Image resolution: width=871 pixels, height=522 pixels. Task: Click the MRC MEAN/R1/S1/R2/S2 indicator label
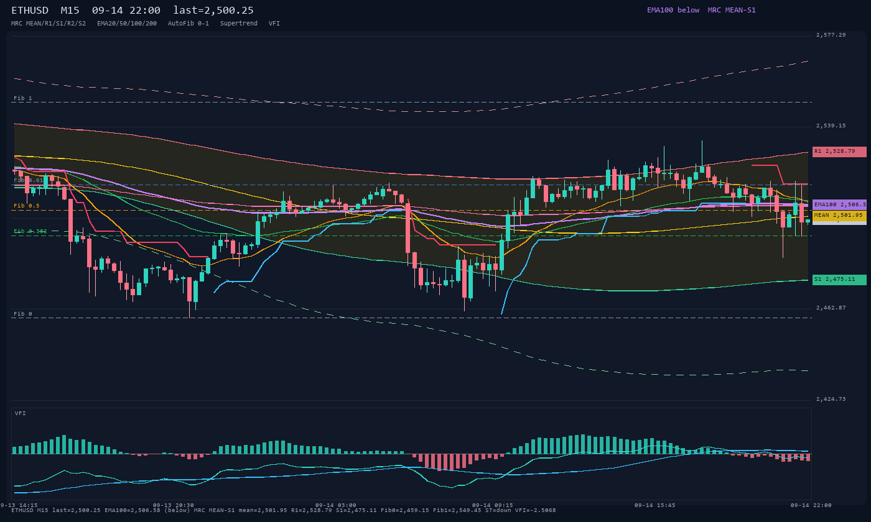click(49, 24)
